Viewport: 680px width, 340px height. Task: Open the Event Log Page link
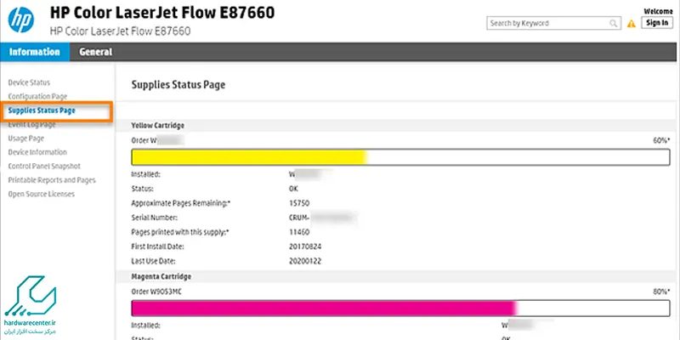pyautogui.click(x=31, y=125)
